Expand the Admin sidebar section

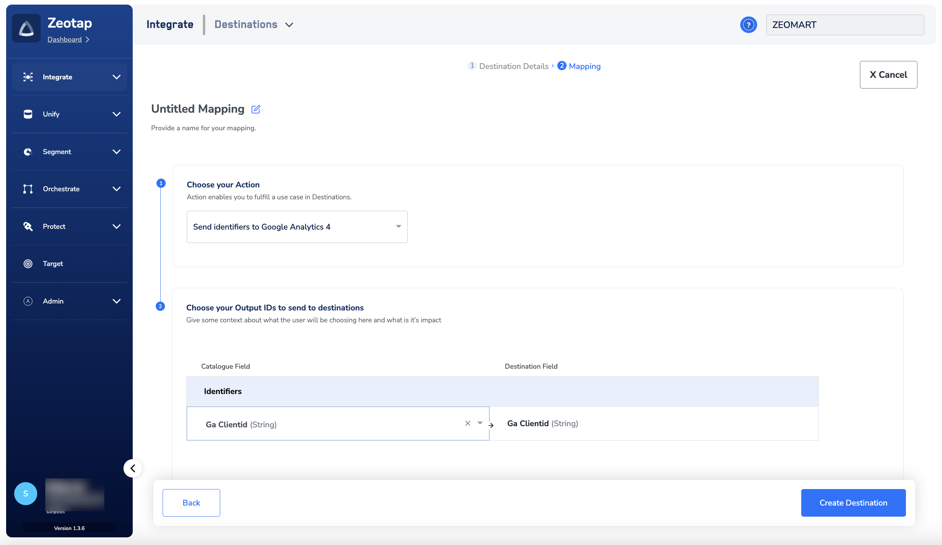tap(116, 301)
